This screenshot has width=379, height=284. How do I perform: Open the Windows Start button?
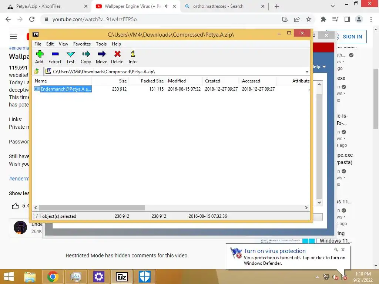[x=9, y=277]
